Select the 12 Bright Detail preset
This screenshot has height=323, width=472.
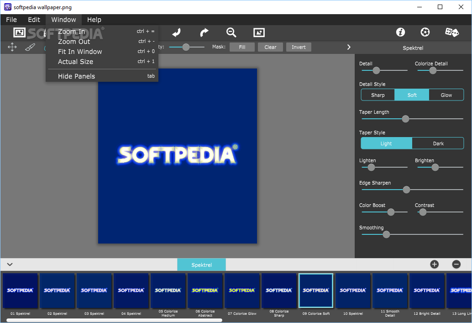pyautogui.click(x=427, y=291)
